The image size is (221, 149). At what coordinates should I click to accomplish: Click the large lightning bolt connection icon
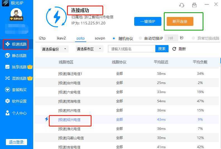tap(56, 17)
